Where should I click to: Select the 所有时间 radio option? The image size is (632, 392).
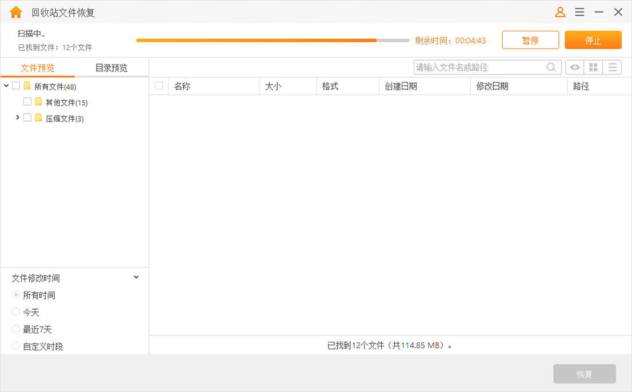pyautogui.click(x=16, y=295)
